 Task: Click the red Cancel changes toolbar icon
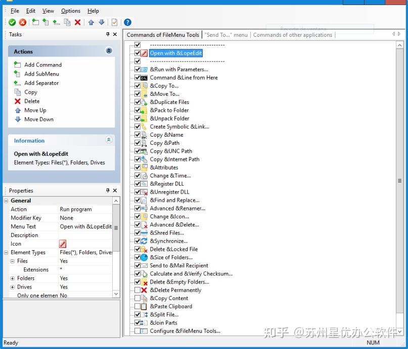[23, 22]
